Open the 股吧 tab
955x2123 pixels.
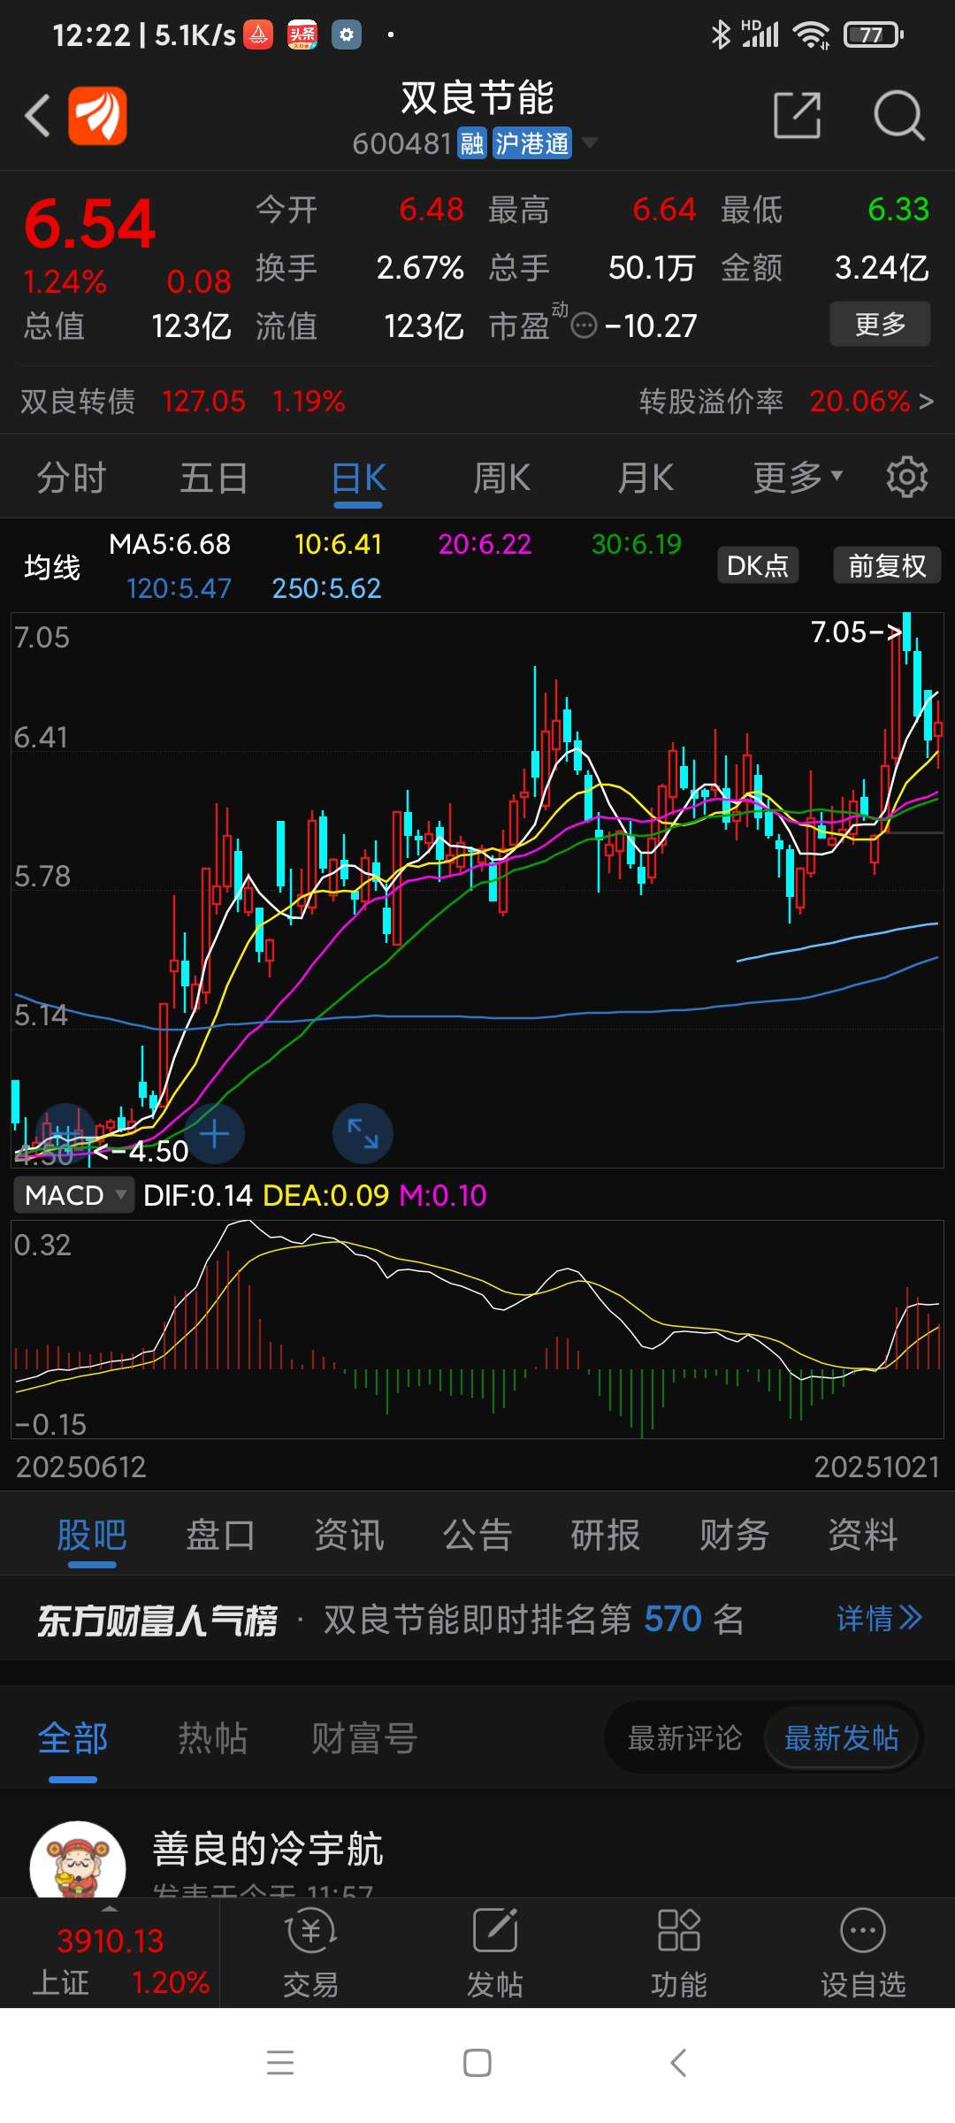pyautogui.click(x=92, y=1535)
